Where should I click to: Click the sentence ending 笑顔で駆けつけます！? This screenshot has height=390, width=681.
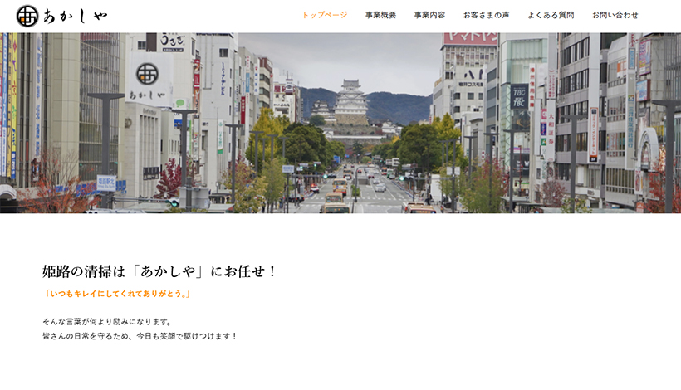[x=140, y=336]
